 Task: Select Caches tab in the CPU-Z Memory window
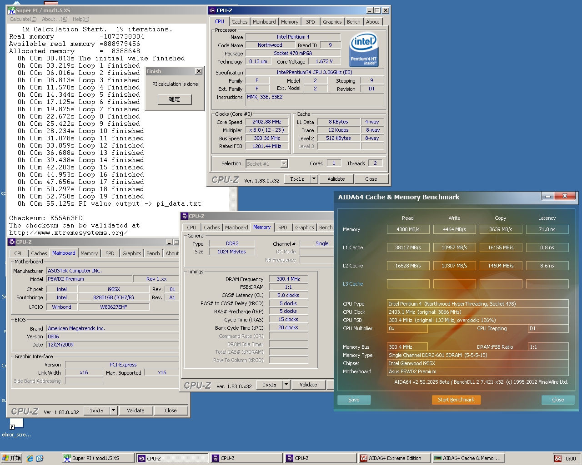212,228
